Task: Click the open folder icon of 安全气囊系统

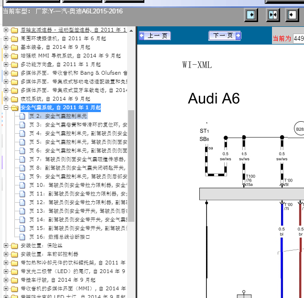Action: tap(14, 108)
